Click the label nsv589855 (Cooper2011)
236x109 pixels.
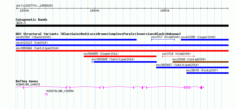tap(101, 54)
